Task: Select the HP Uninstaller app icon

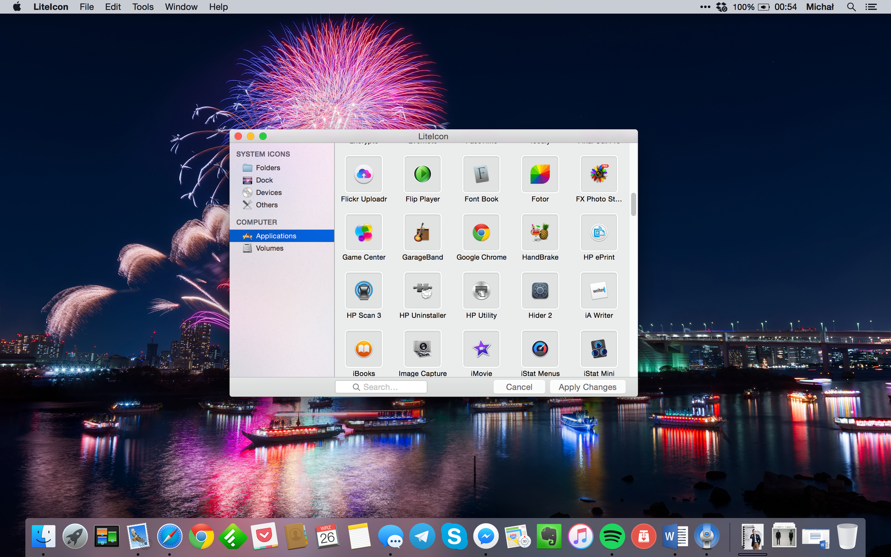Action: (422, 291)
